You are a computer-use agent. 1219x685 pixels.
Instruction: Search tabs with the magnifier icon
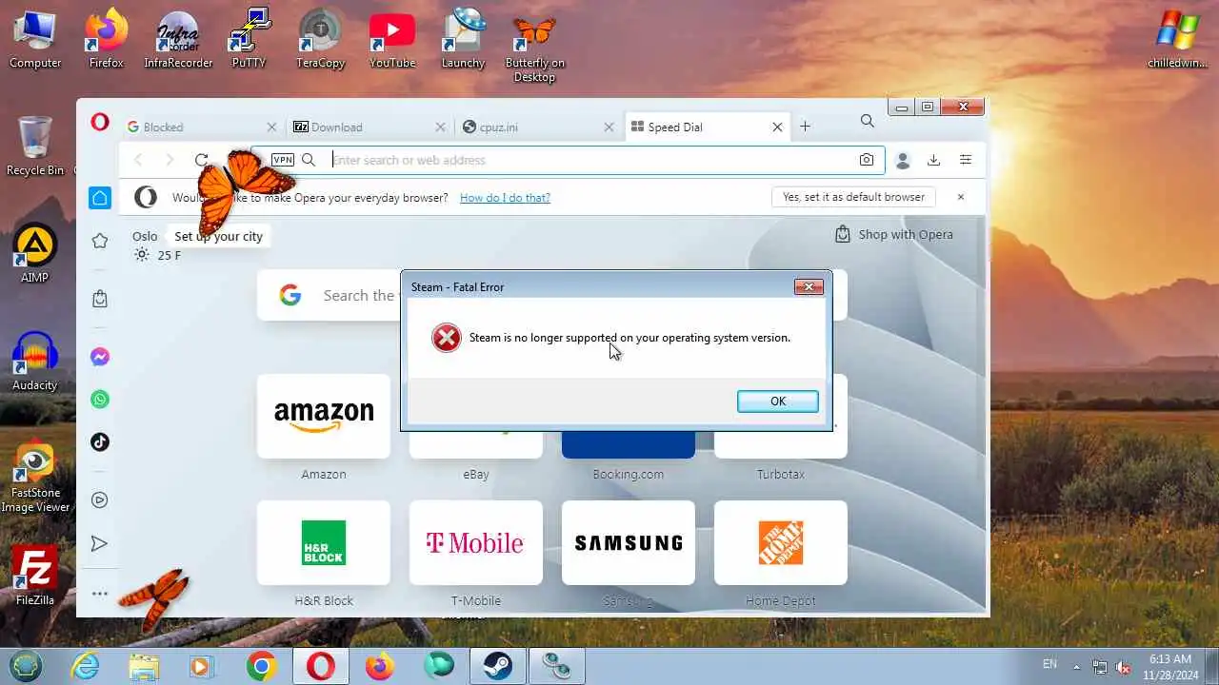(868, 121)
